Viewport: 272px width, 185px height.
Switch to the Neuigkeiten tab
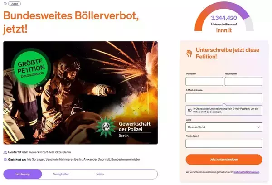61,174
